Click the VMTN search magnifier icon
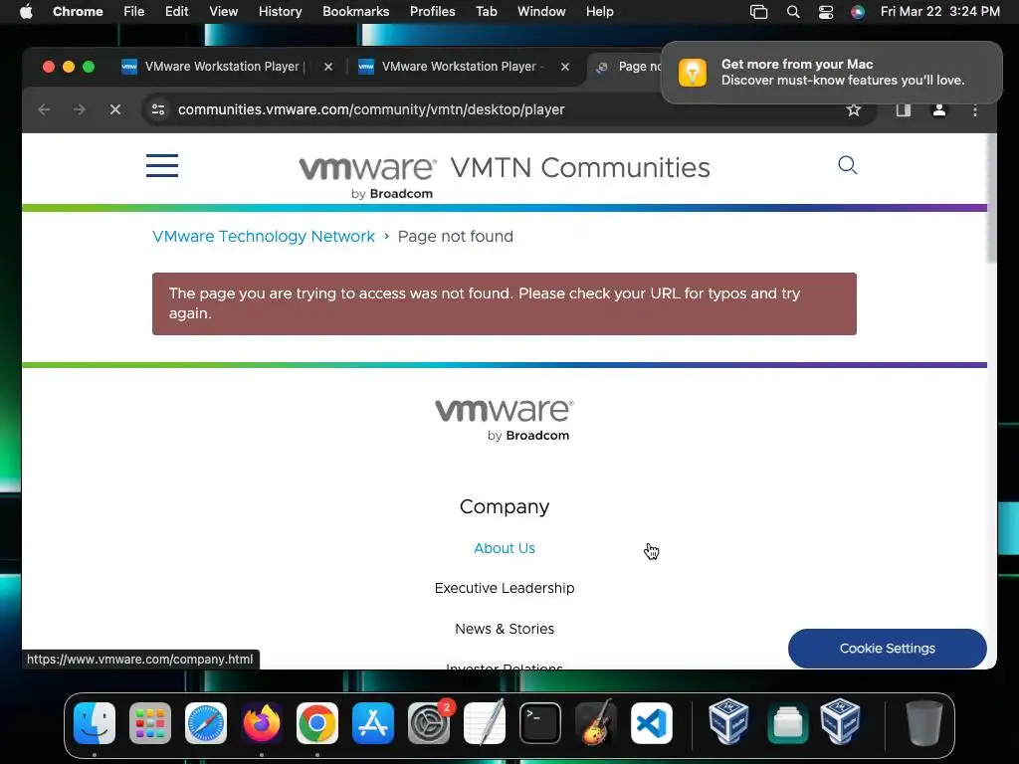1019x764 pixels. coord(847,165)
